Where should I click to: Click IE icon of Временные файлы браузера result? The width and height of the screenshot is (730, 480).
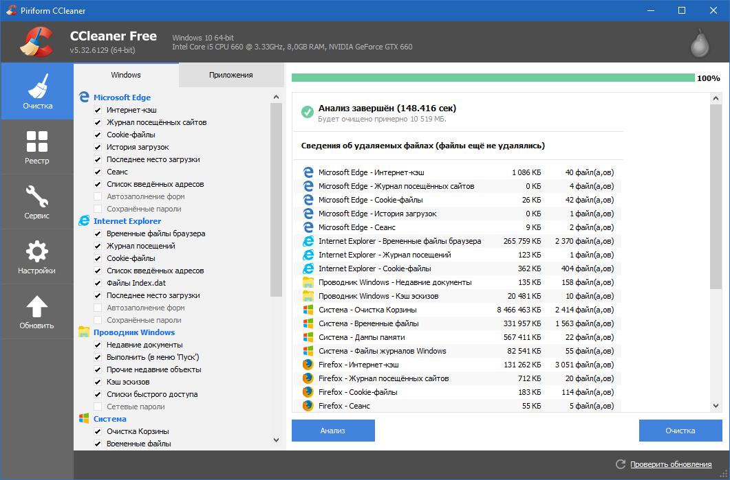tap(308, 241)
